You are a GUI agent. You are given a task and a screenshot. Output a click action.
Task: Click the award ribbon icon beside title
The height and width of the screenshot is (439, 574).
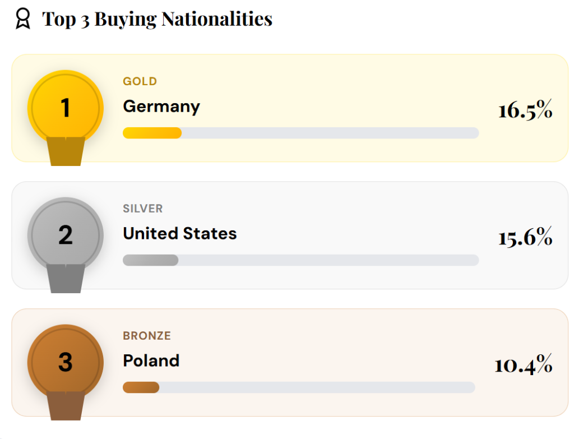click(22, 18)
